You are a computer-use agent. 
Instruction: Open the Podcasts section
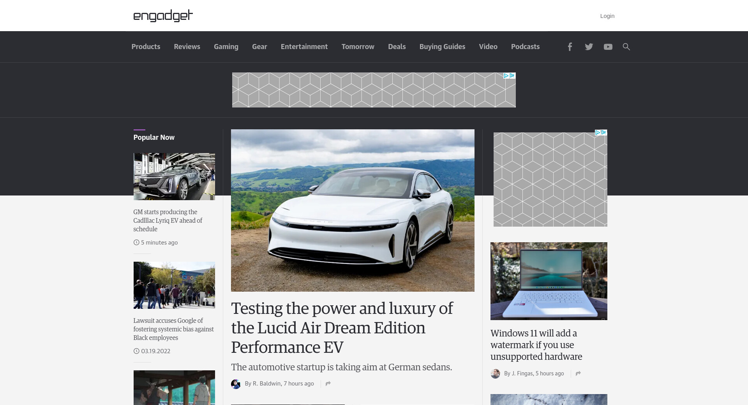tap(525, 47)
